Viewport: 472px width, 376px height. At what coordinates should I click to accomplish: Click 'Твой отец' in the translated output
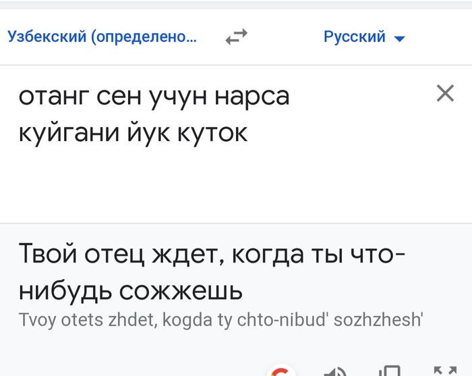coord(82,256)
